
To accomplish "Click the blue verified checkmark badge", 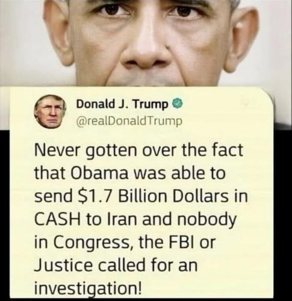I will coord(178,104).
